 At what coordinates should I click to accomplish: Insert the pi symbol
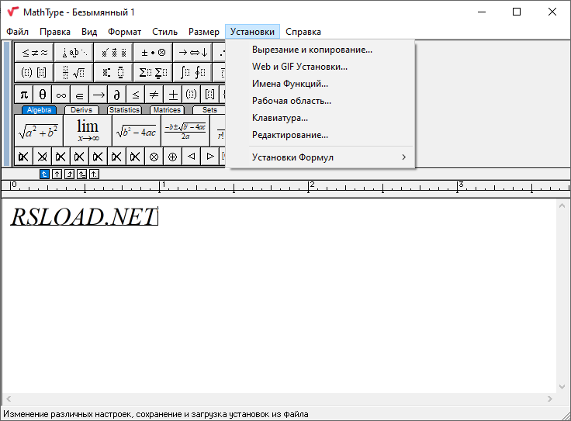click(24, 95)
